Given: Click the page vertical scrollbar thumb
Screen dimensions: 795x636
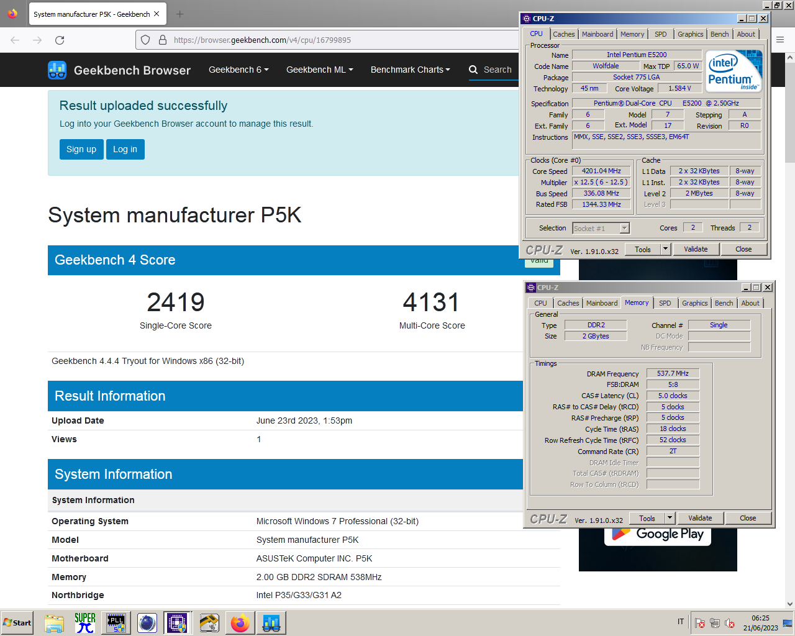Looking at the screenshot, I should pyautogui.click(x=790, y=112).
